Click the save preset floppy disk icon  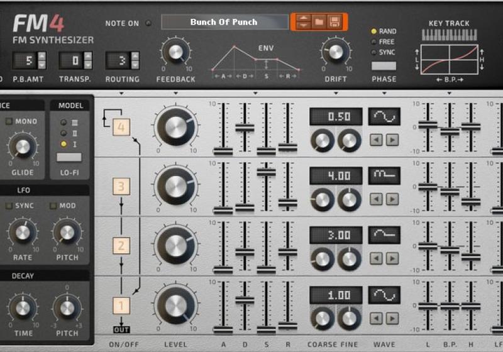[x=335, y=23]
